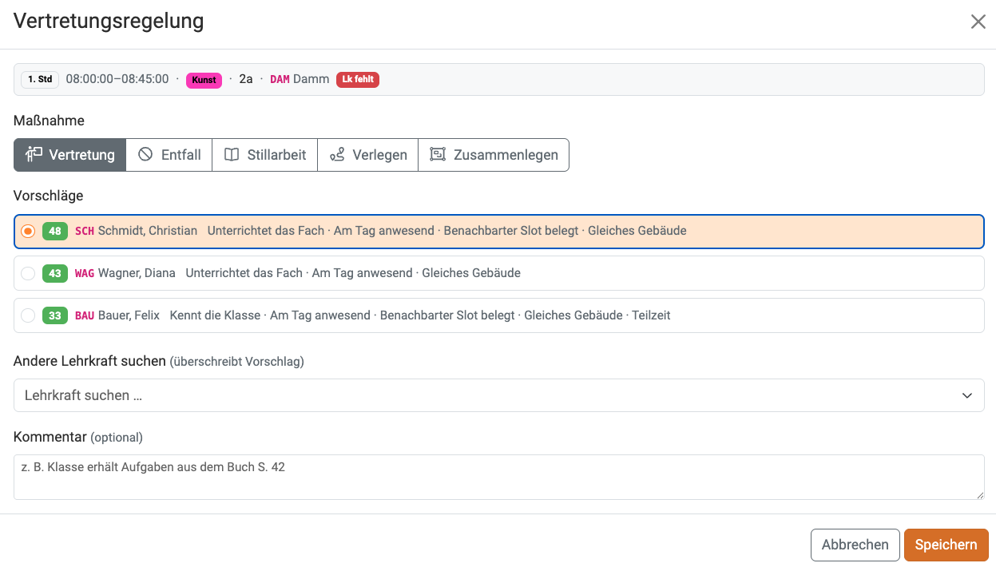Click the Teilzeit note in Bauer row
The width and height of the screenshot is (996, 571).
pyautogui.click(x=651, y=315)
